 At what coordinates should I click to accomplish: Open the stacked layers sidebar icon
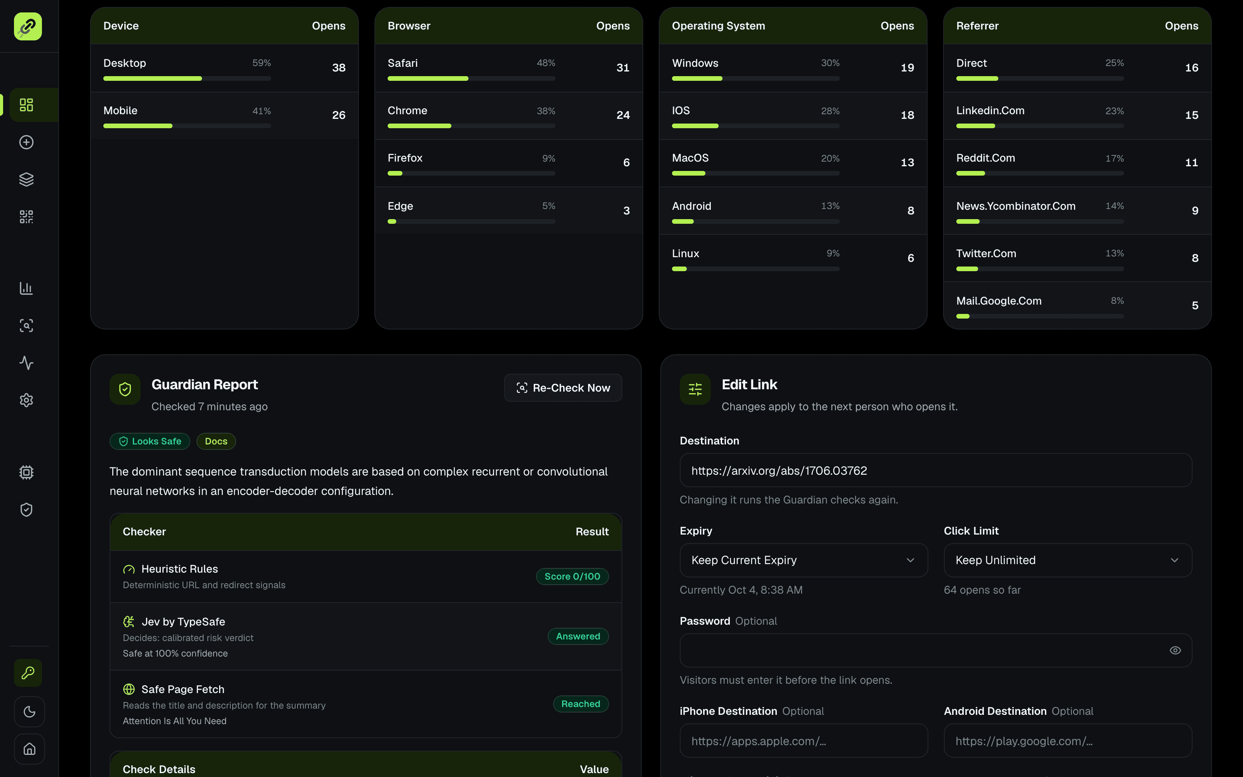click(26, 179)
